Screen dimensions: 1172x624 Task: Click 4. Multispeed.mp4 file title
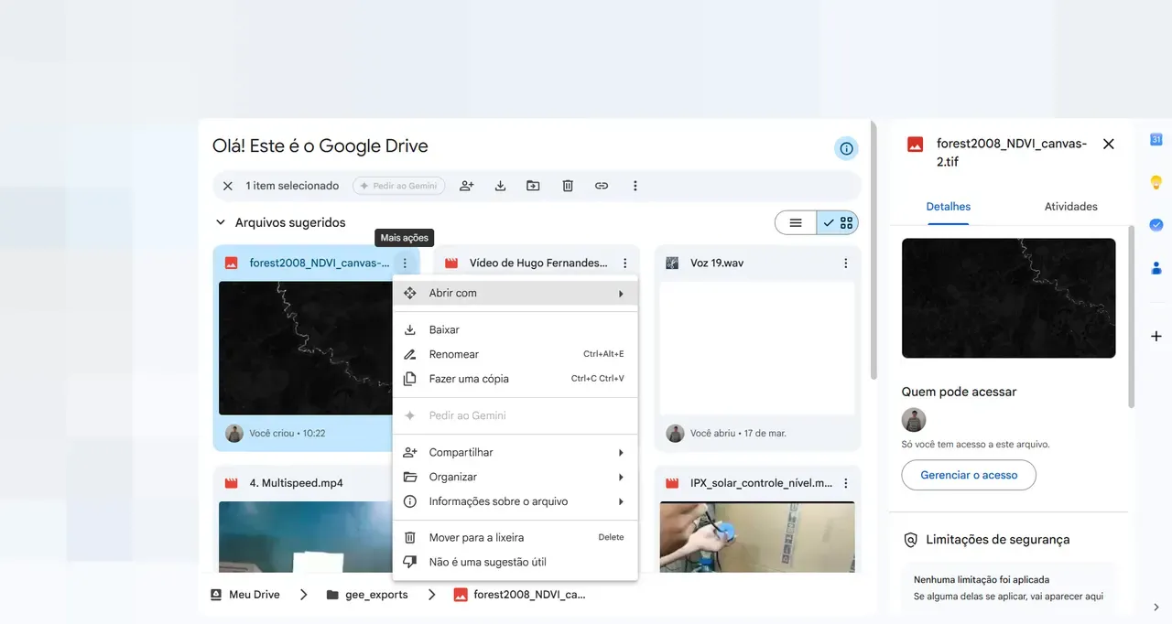tap(297, 483)
